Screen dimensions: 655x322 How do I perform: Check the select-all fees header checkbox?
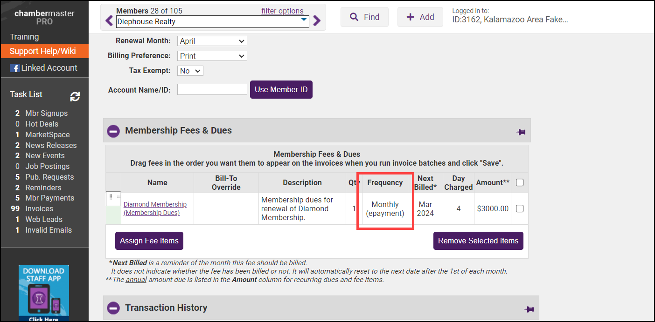(520, 183)
